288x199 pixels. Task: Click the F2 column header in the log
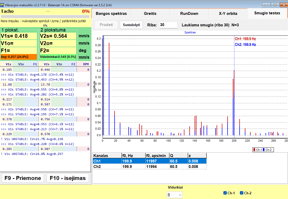70,64
